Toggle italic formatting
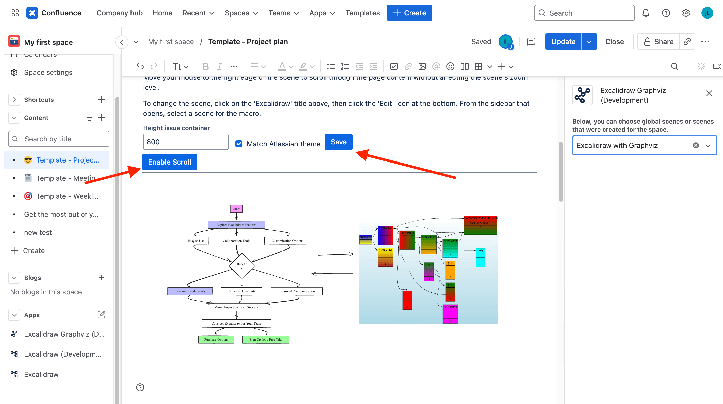Screen dimensions: 723x404 [219, 66]
